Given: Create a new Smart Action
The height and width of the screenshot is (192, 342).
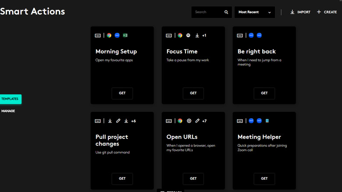Looking at the screenshot, I should [327, 12].
